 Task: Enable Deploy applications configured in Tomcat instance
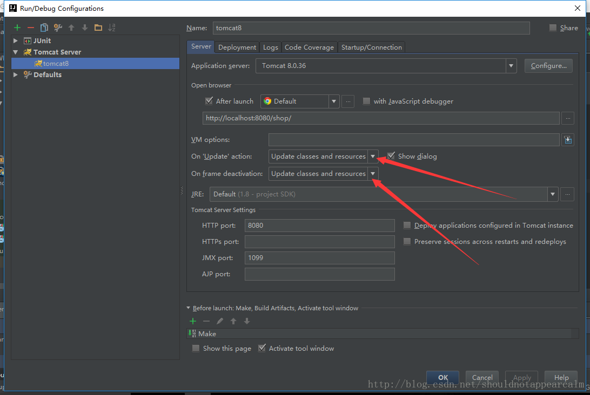(407, 225)
